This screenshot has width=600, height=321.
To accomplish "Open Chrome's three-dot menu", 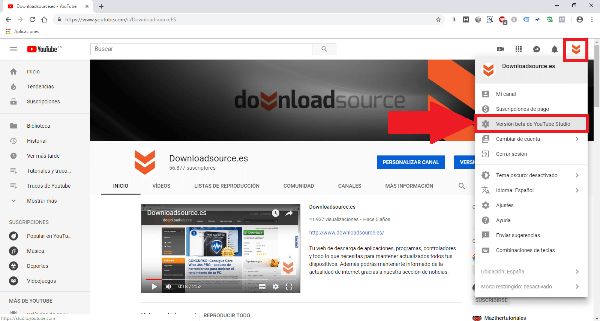I will coord(592,19).
